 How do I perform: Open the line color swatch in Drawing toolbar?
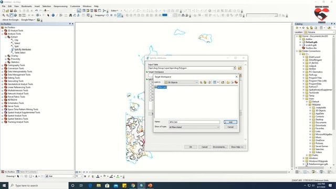point(112,176)
